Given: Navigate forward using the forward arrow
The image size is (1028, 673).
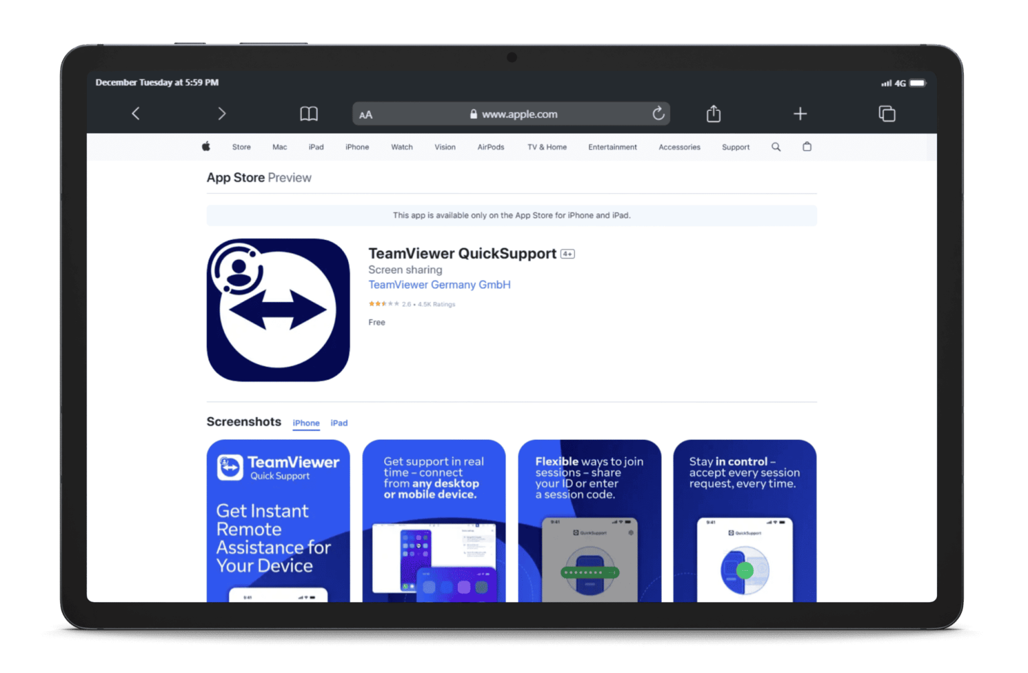Looking at the screenshot, I should 222,114.
